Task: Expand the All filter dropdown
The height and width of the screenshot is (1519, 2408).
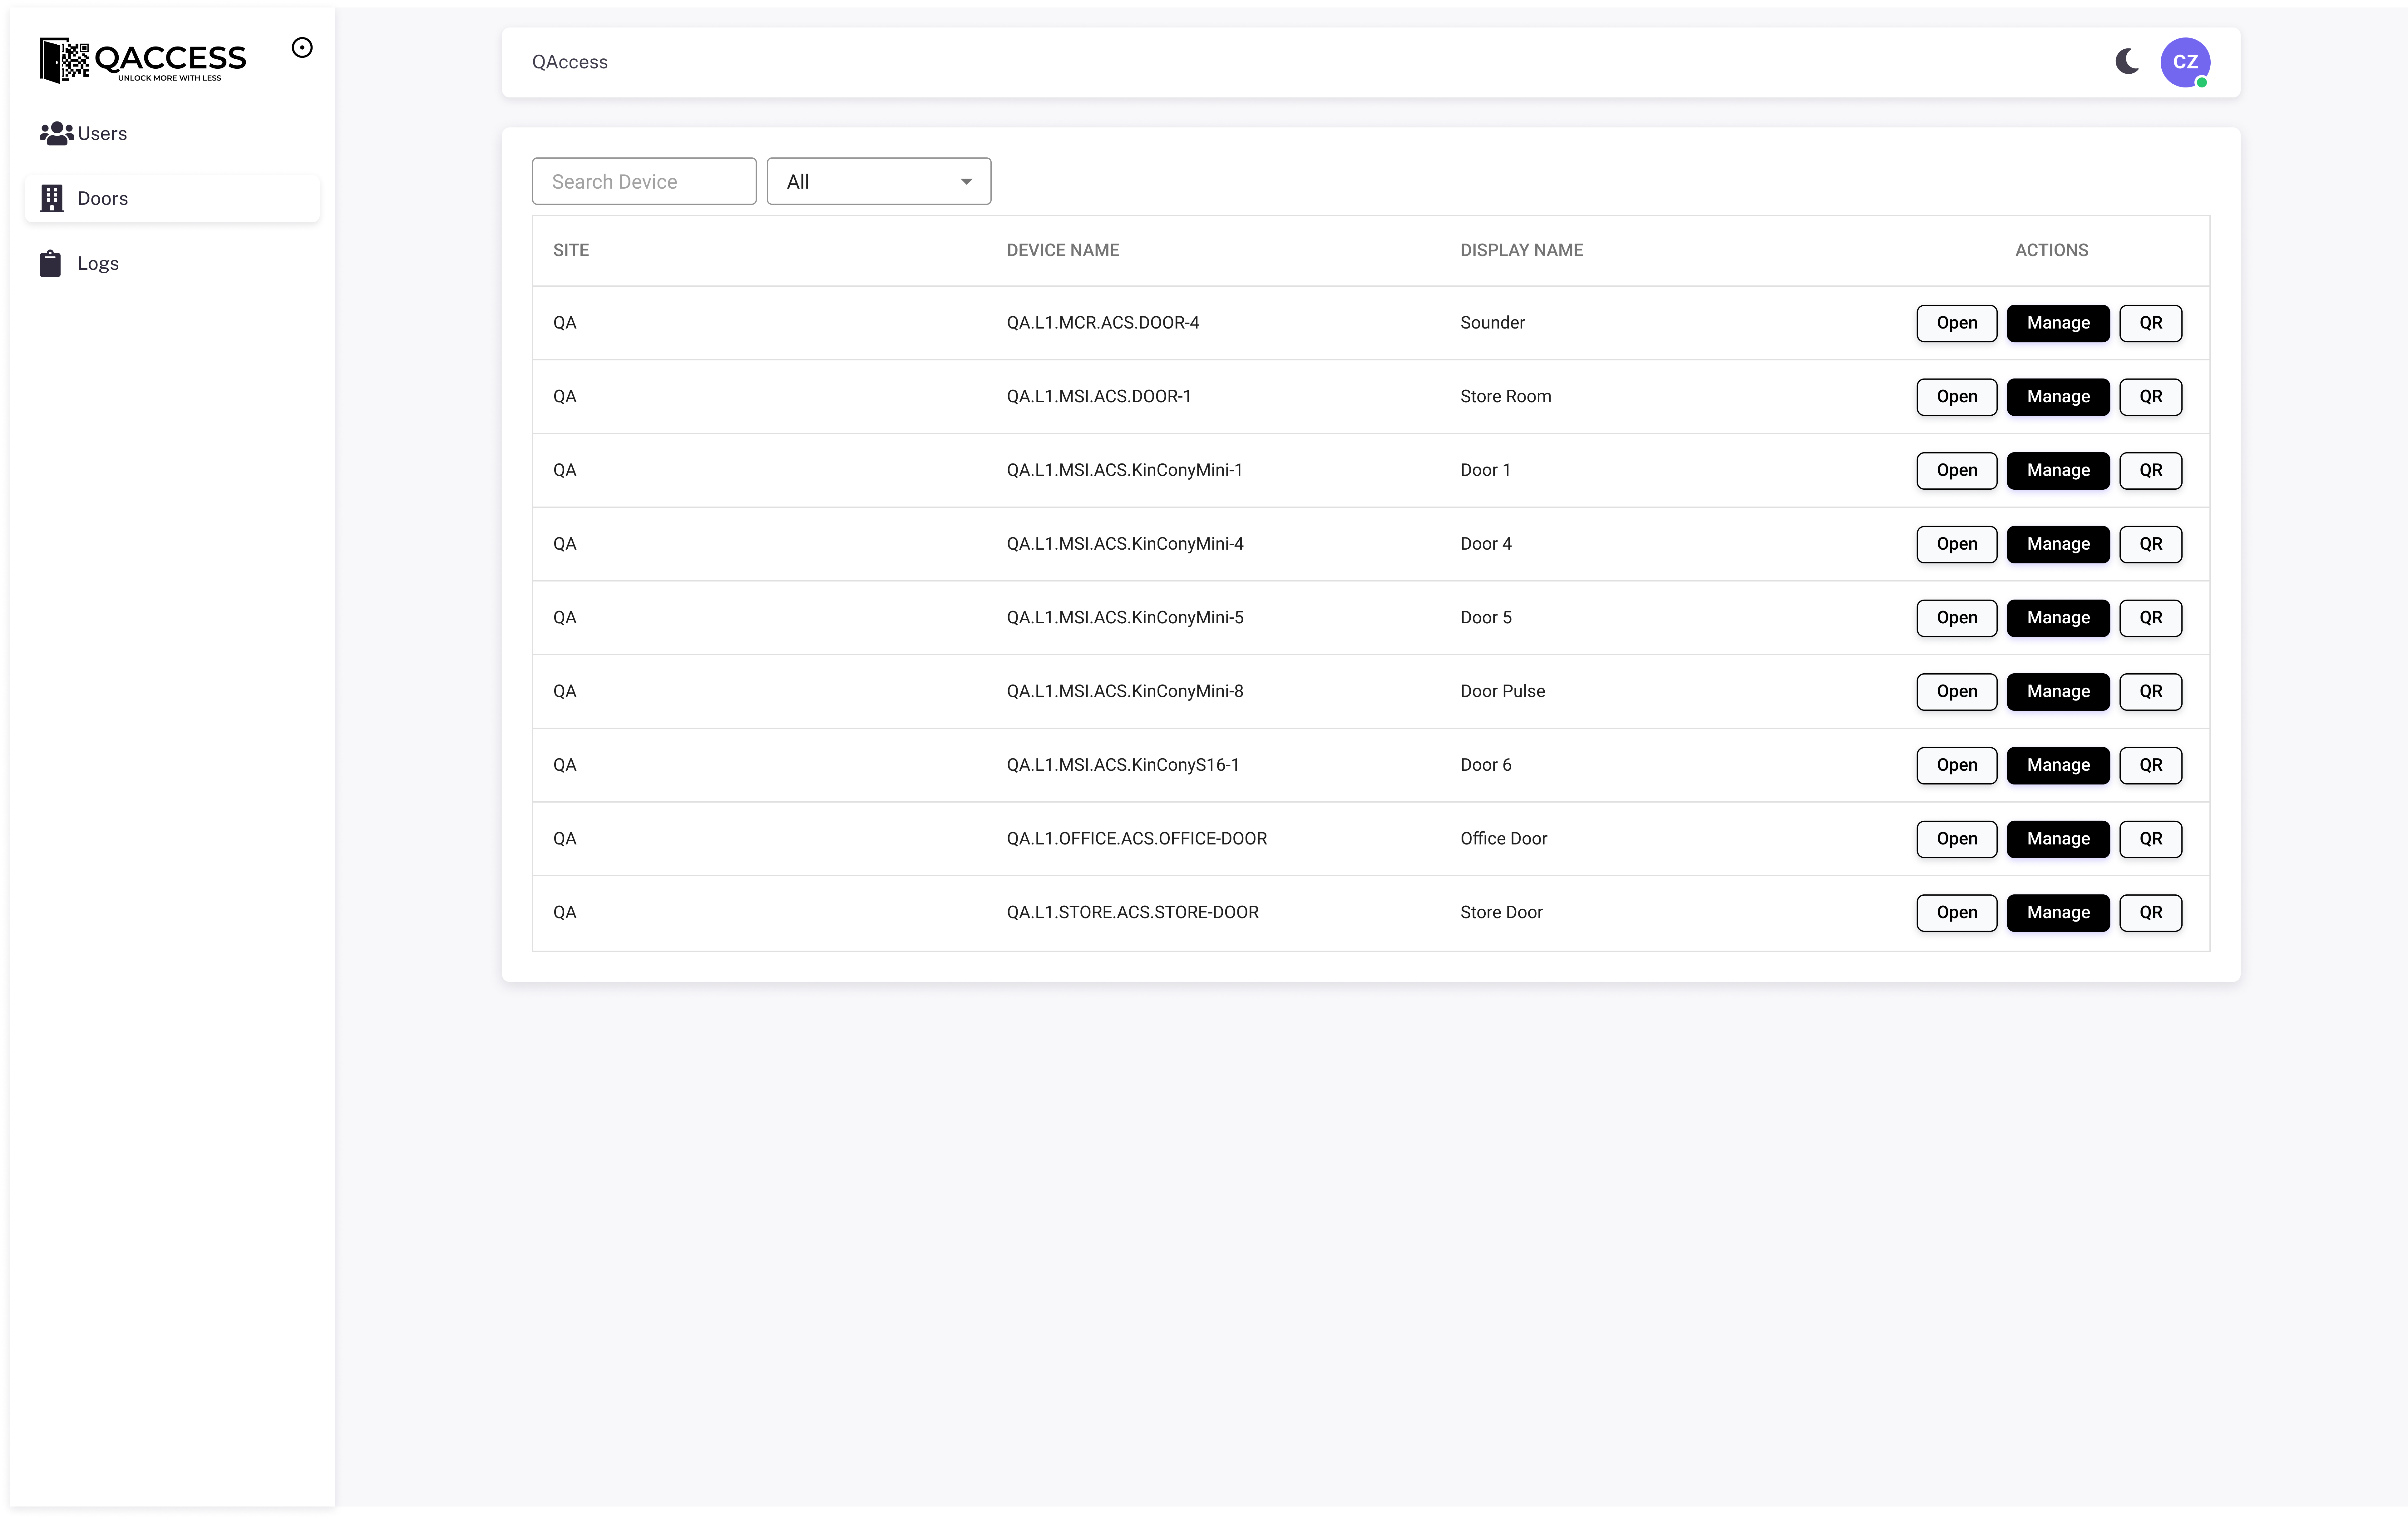Action: pos(879,181)
